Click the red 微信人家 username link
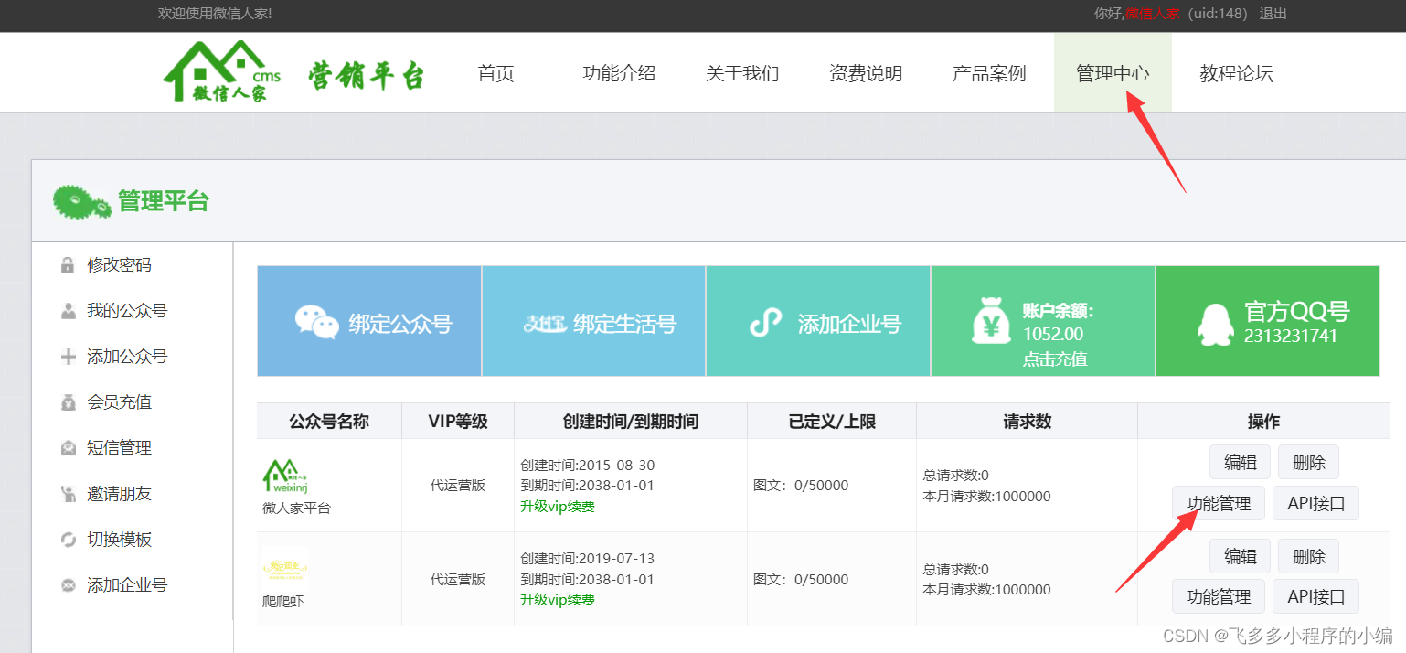The width and height of the screenshot is (1406, 653). [x=1152, y=14]
